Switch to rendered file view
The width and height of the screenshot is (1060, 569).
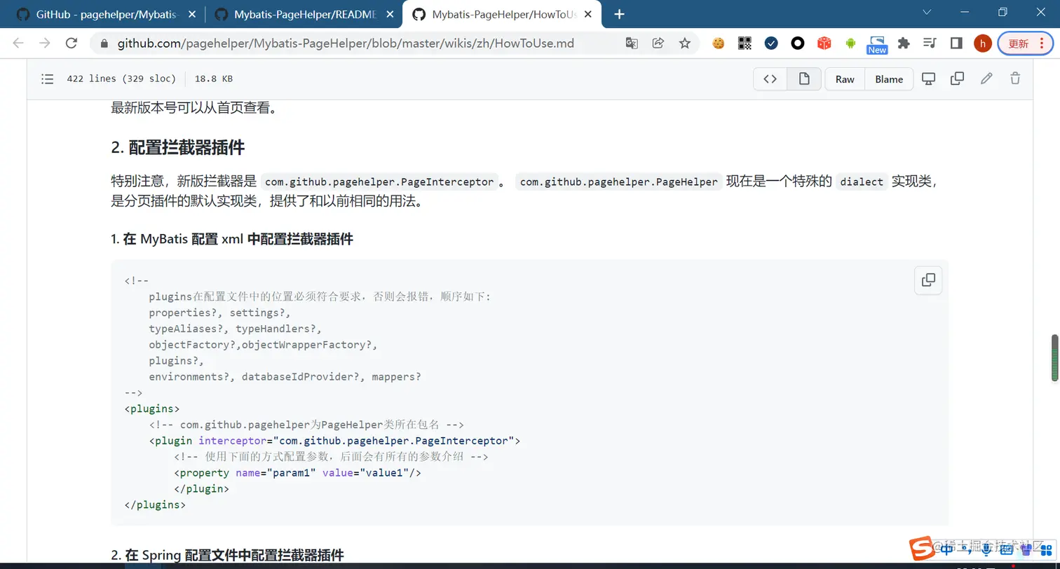point(804,79)
